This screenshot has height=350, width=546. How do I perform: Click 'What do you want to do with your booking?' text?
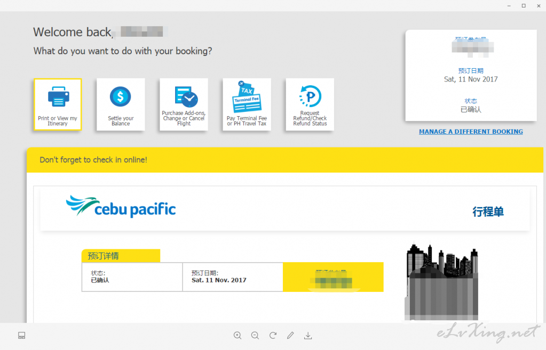tap(123, 51)
